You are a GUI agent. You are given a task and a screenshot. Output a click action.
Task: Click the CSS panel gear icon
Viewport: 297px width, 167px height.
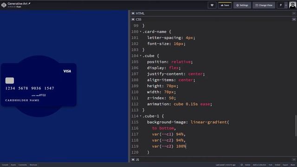pyautogui.click(x=133, y=19)
